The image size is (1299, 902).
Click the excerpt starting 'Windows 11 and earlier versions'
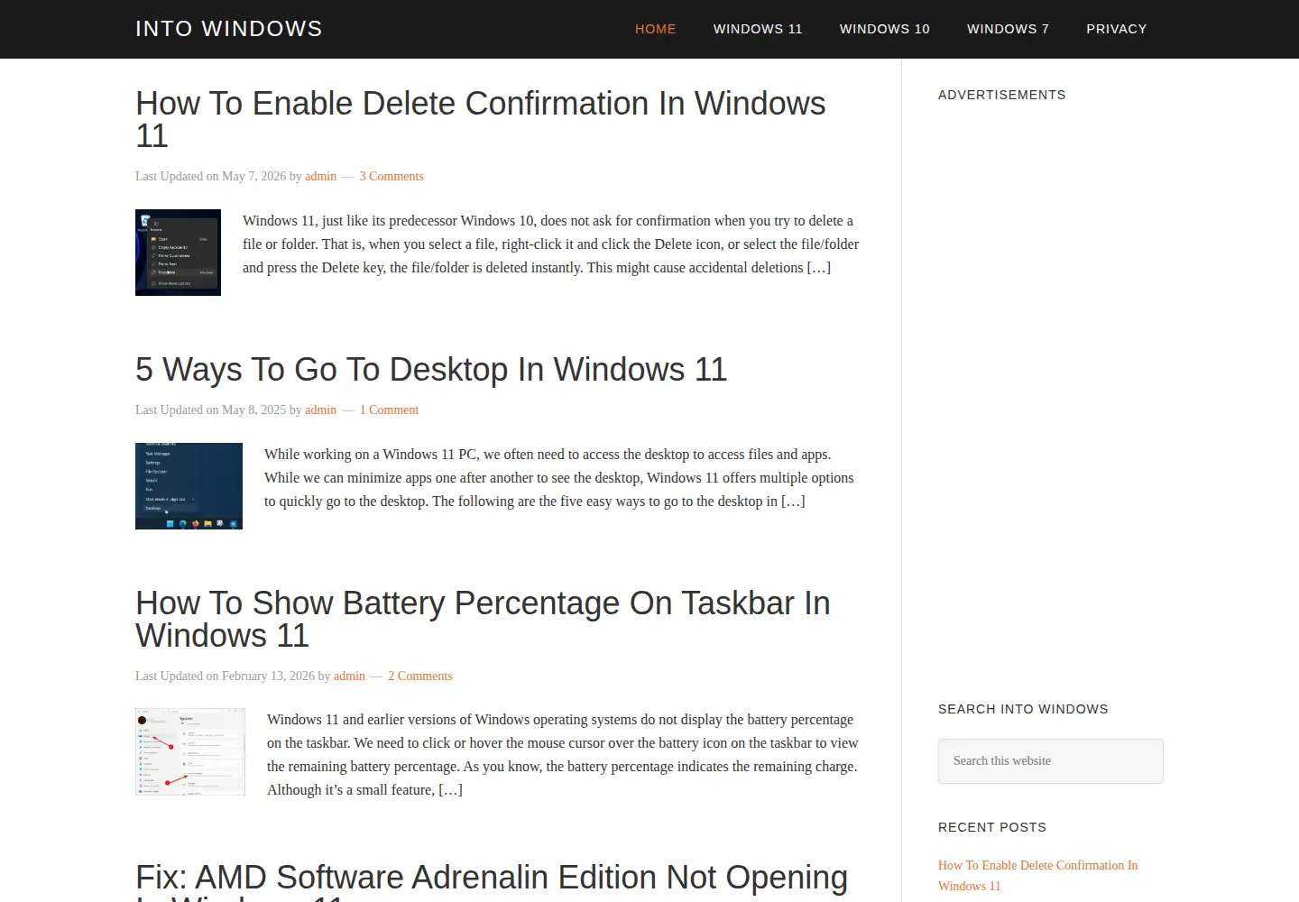[563, 754]
